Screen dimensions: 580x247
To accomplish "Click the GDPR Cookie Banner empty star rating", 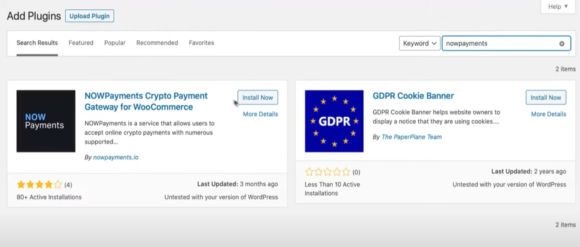I will (x=328, y=172).
